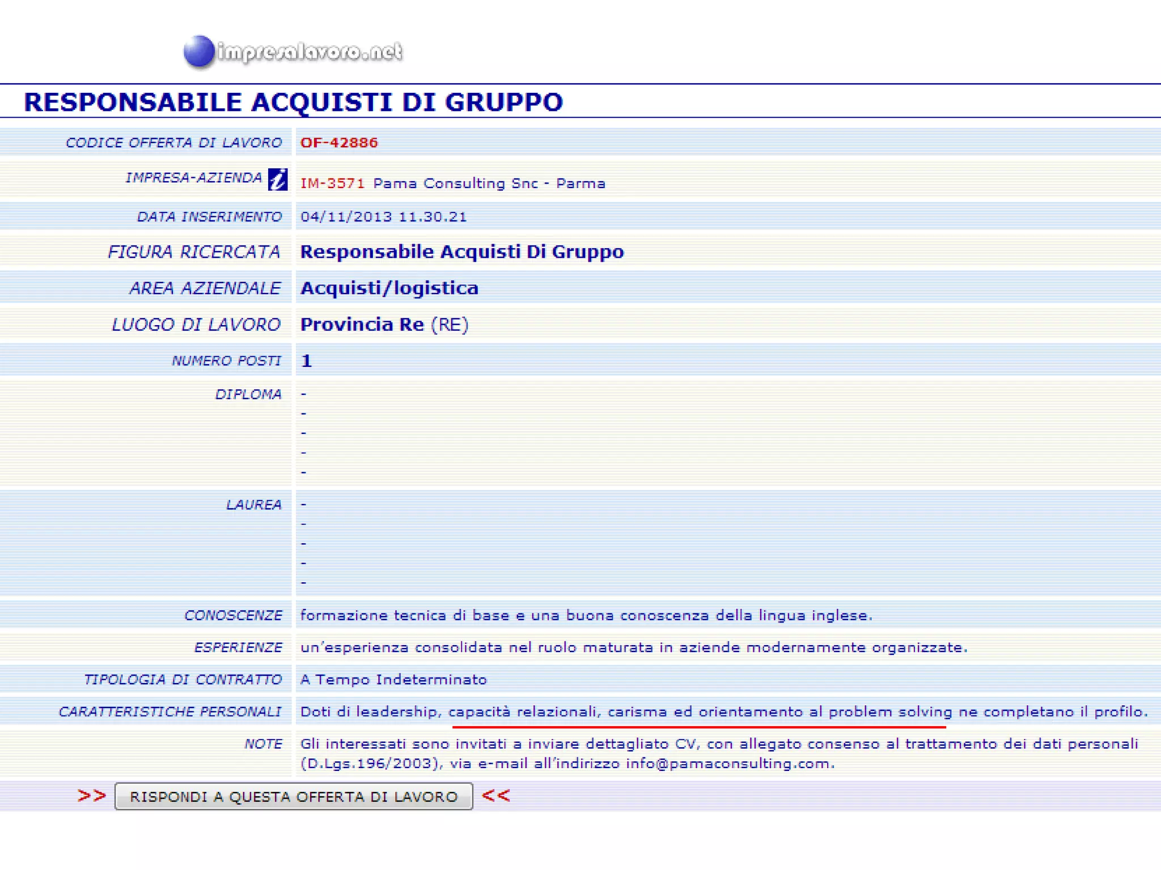Open the company info icon beside IMPRESA-AZIENDA
The image size is (1161, 870).
[x=277, y=180]
